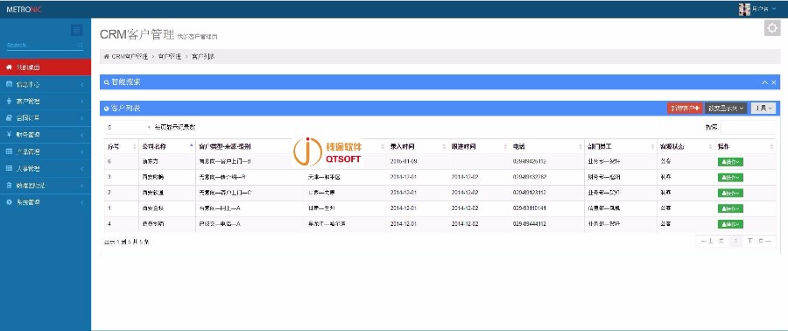
Task: Sort table by 资源状态 column
Action: (685, 146)
